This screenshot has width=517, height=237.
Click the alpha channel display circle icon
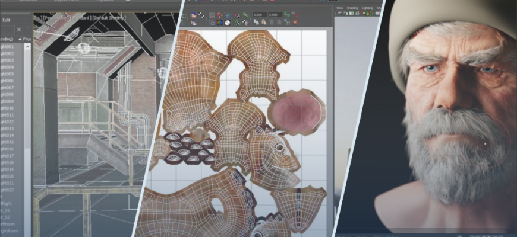(227, 23)
